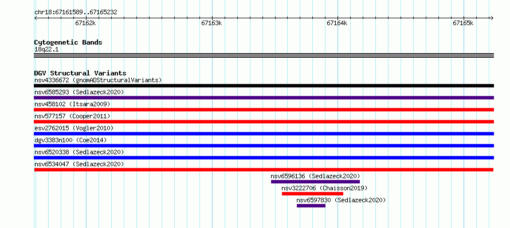Screen dimensions: 510x228
Task: Click the black nsv4336672 gnomAD variant bar
Action: pyautogui.click(x=264, y=86)
